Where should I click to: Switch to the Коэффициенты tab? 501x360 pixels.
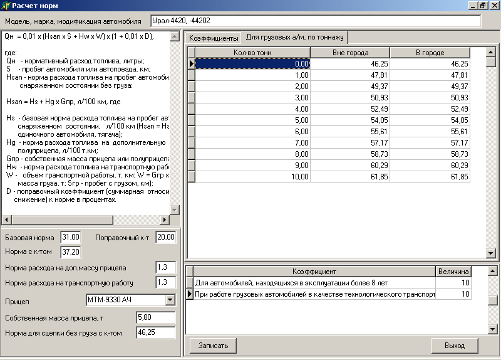[x=214, y=38]
